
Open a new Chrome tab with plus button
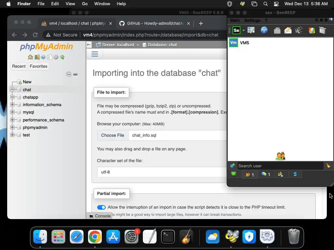pyautogui.click(x=201, y=23)
